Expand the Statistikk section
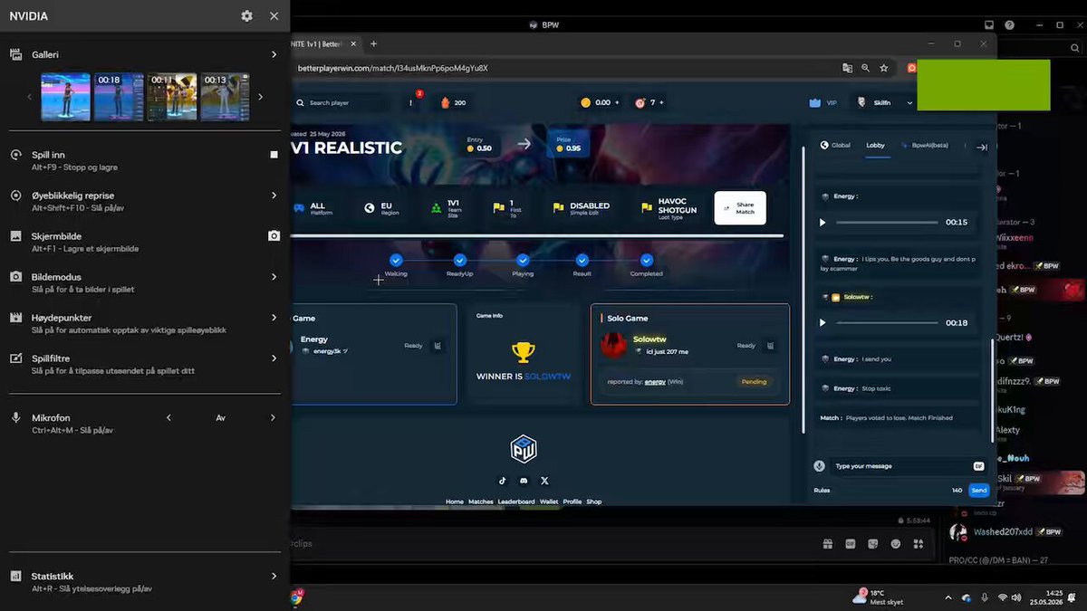This screenshot has height=611, width=1087. 274,576
